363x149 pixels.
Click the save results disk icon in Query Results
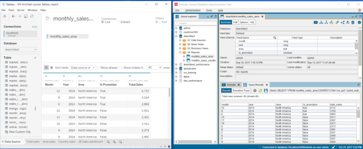pyautogui.click(x=266, y=91)
